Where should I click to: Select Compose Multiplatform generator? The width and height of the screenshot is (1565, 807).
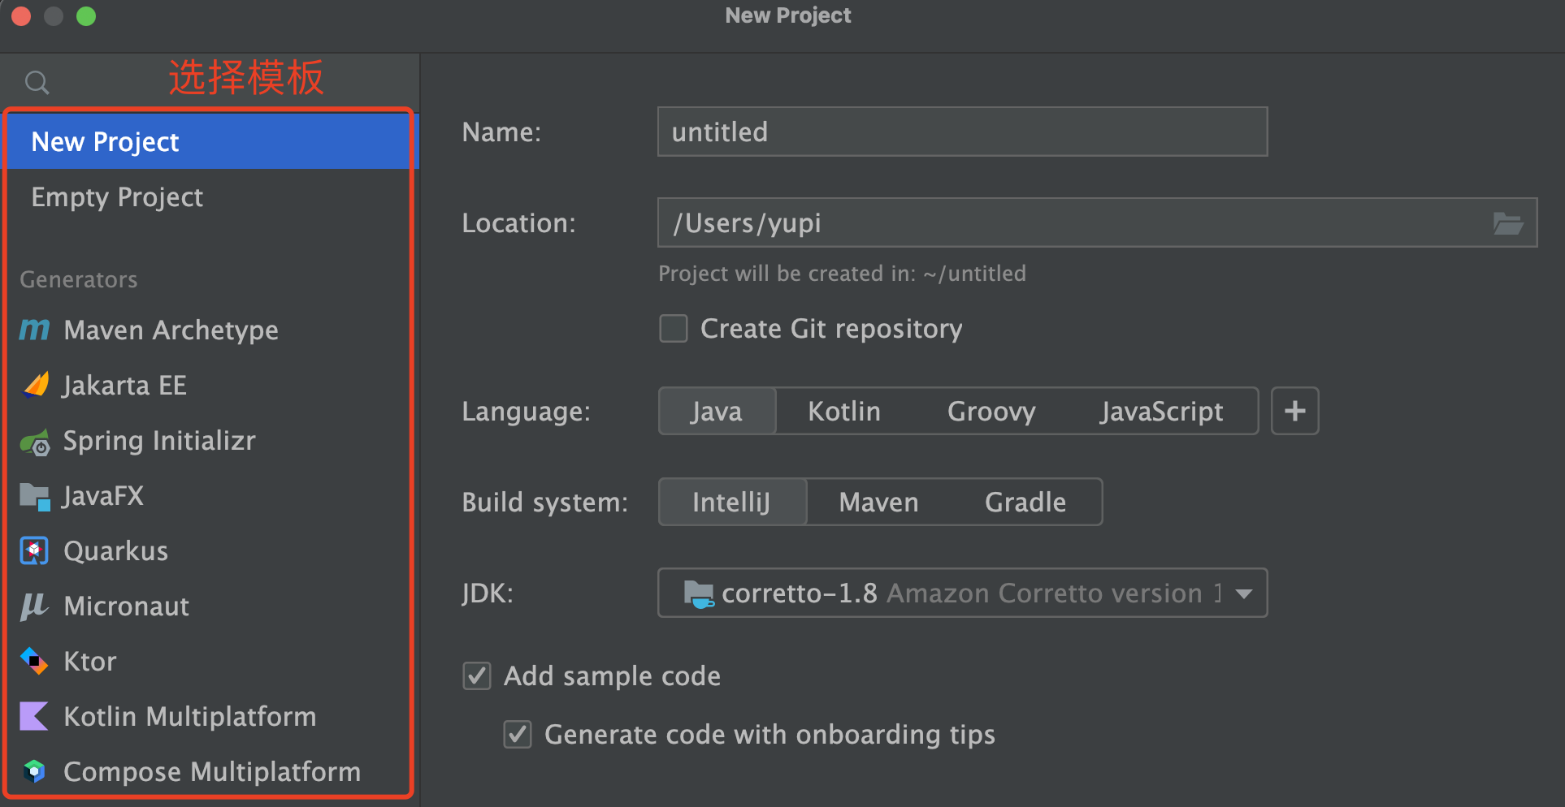[211, 771]
